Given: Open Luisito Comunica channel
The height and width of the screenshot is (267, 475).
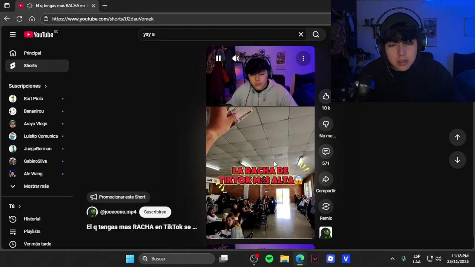Looking at the screenshot, I should pyautogui.click(x=37, y=136).
